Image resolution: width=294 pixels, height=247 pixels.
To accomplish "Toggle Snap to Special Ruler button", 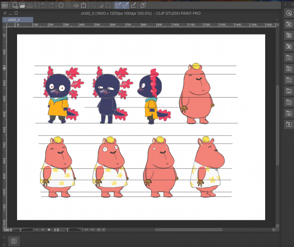I will coord(126,5).
